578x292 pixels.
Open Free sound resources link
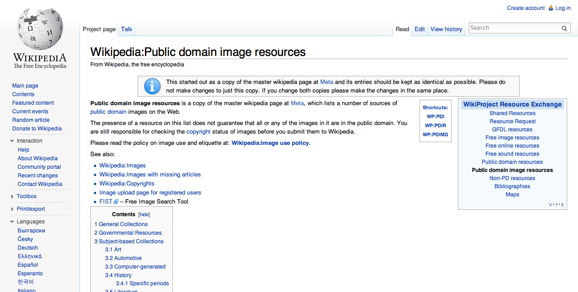click(513, 154)
